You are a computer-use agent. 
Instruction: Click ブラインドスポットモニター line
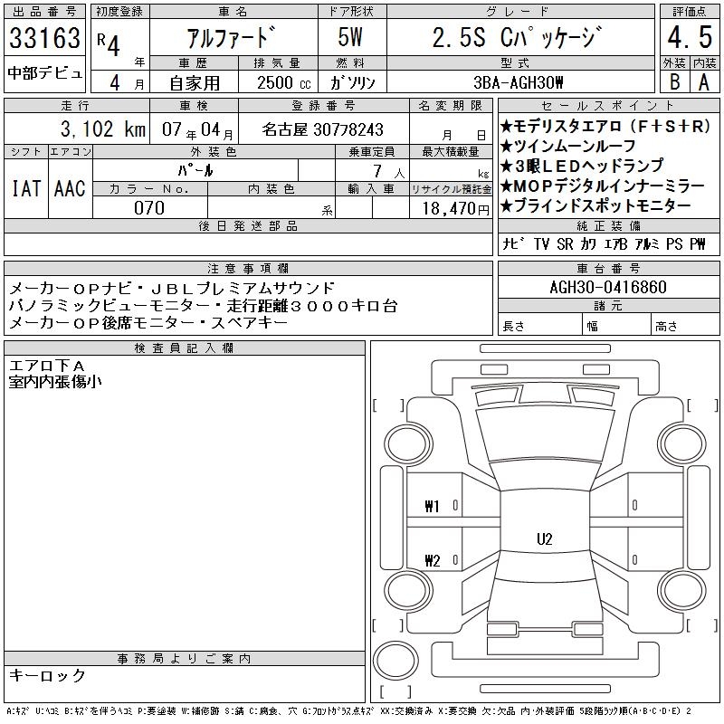595,205
